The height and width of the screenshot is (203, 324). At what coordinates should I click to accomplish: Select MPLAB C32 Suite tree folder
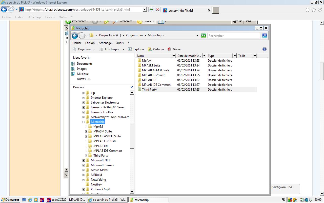coord(105,141)
